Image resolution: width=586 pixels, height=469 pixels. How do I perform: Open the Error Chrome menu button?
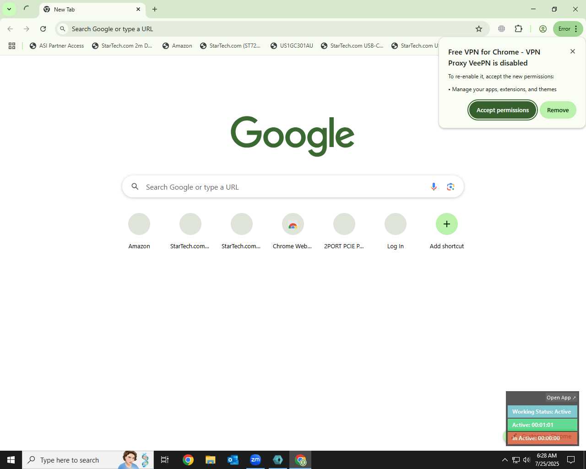[x=568, y=29]
